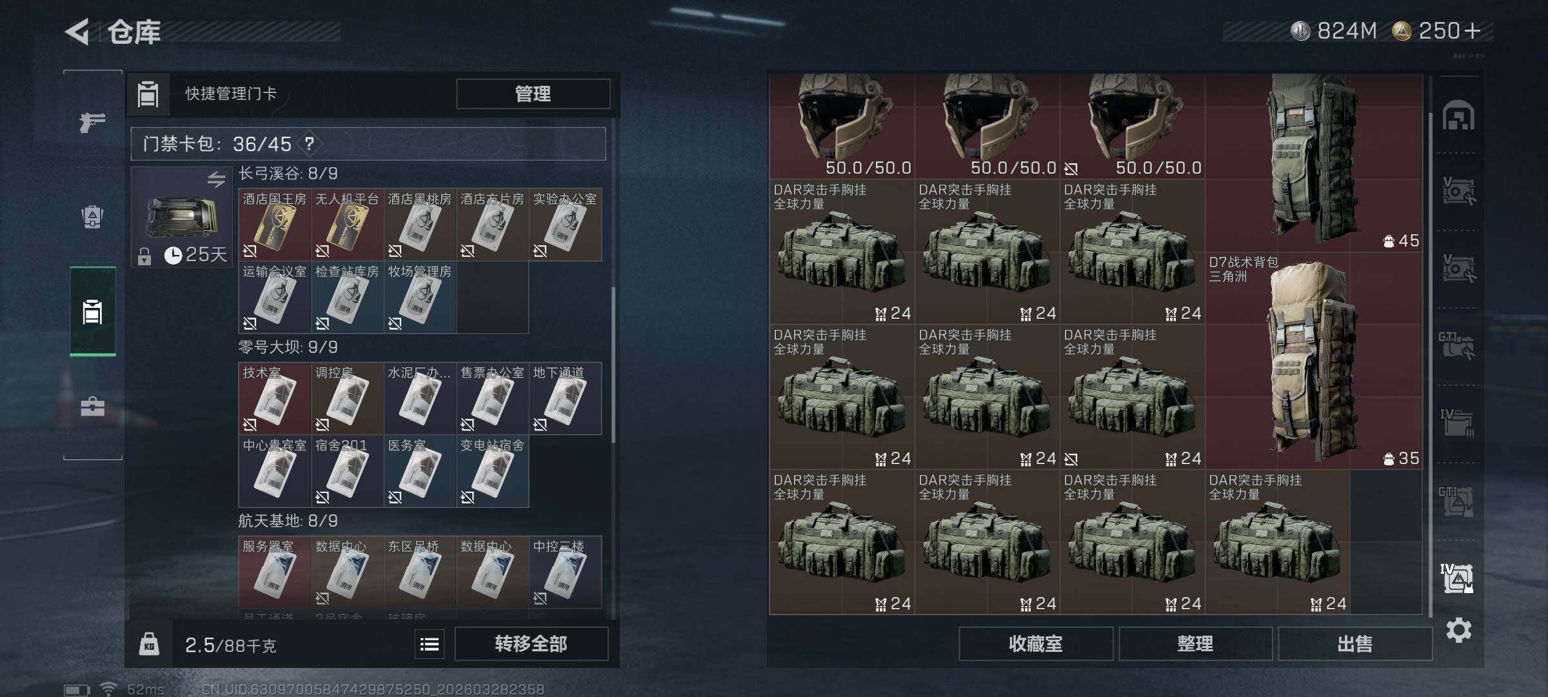
Task: Expand the 航天基地 keycard section header
Action: click(x=288, y=521)
